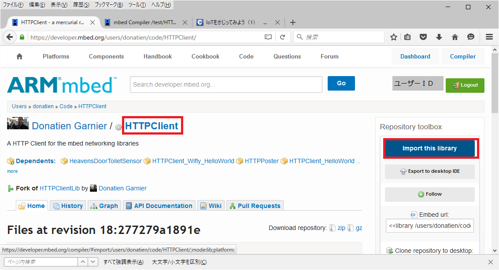This screenshot has width=499, height=270.
Task: Close the mbed Compiler tab
Action: [x=185, y=22]
